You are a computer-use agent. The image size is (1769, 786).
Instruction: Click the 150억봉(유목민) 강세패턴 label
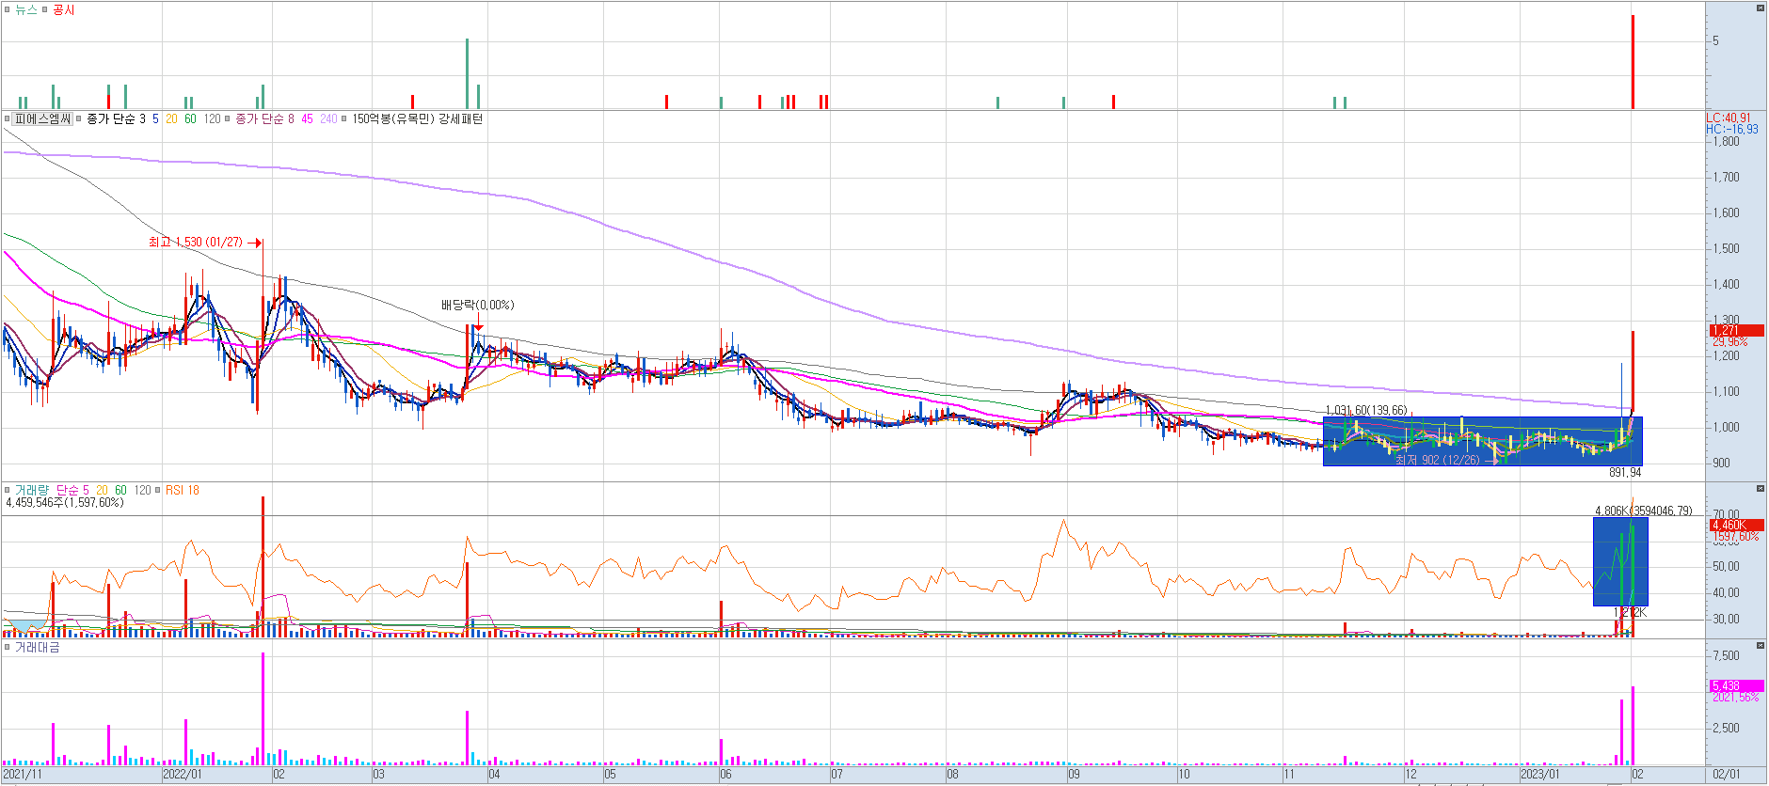(417, 118)
